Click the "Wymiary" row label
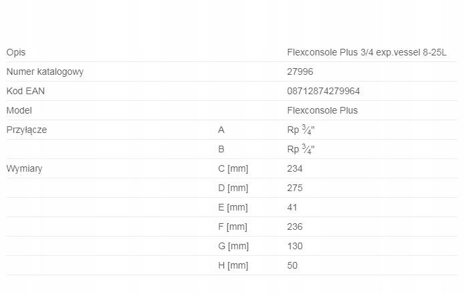This screenshot has width=464, height=294. [24, 169]
